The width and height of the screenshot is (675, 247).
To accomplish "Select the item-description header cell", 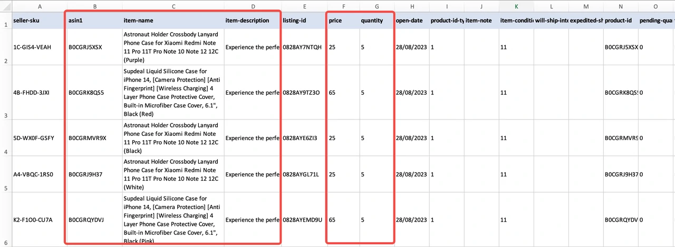I will click(x=247, y=21).
